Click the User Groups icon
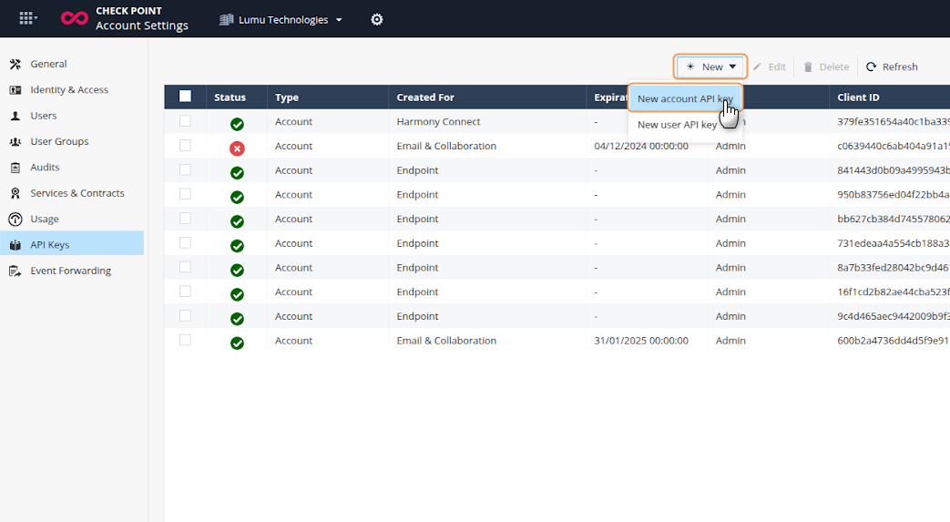The height and width of the screenshot is (522, 950). point(15,142)
